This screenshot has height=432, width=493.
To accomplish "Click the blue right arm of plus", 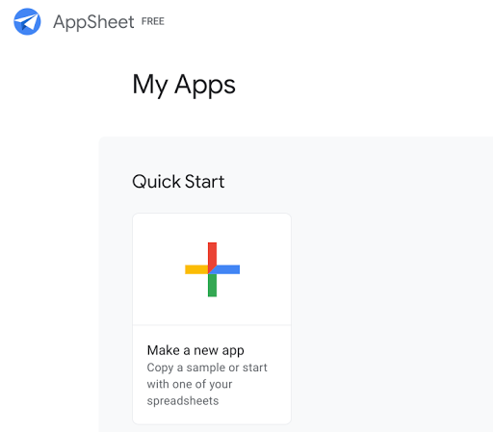I will (x=228, y=269).
